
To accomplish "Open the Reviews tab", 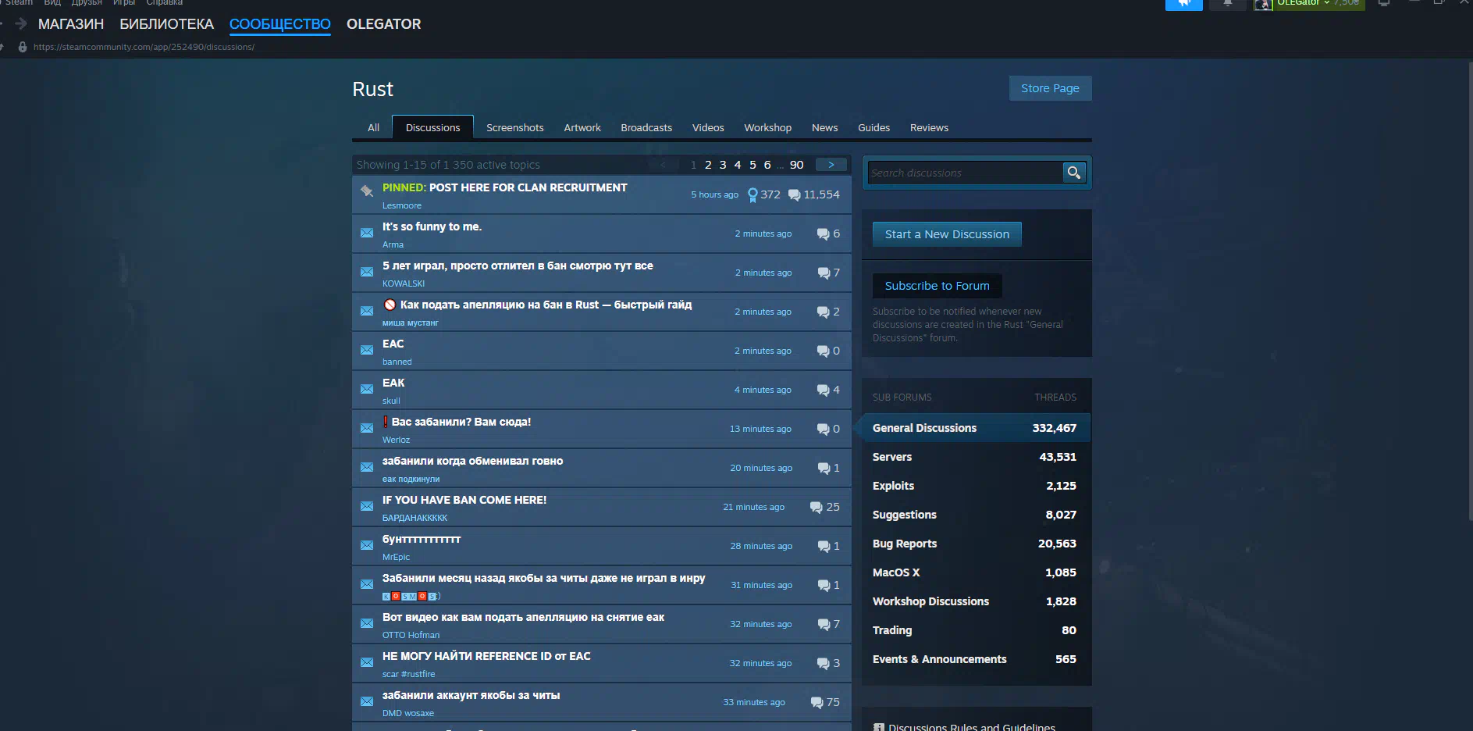I will tap(929, 127).
